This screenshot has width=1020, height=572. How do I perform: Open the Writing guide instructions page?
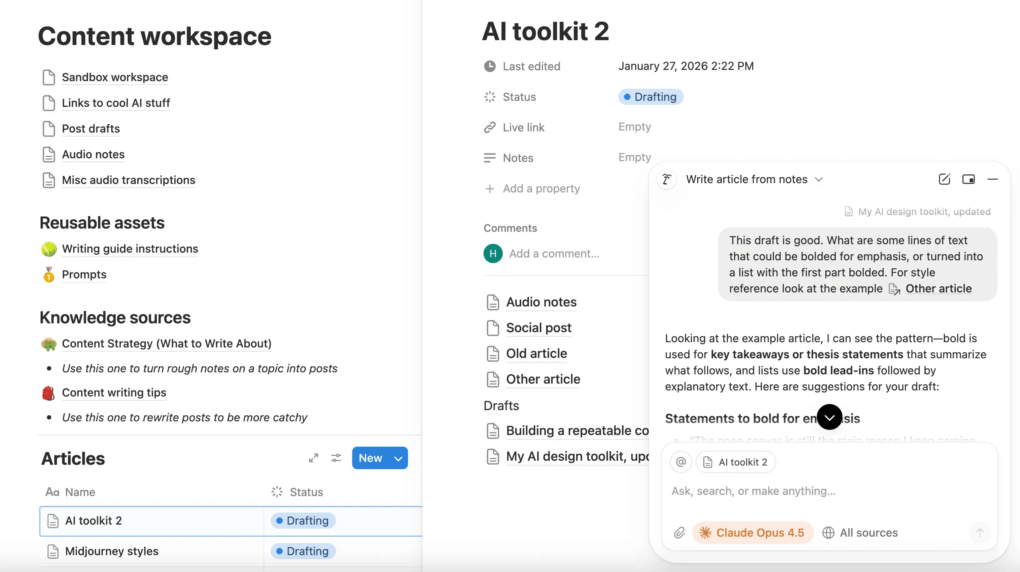(130, 249)
